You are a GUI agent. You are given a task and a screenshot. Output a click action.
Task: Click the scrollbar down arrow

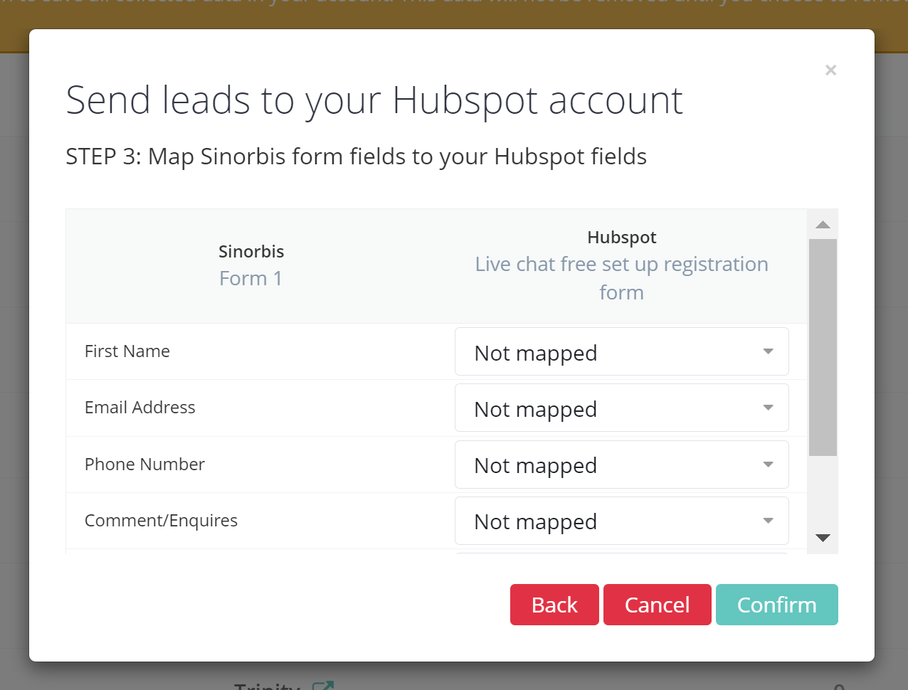pos(823,538)
